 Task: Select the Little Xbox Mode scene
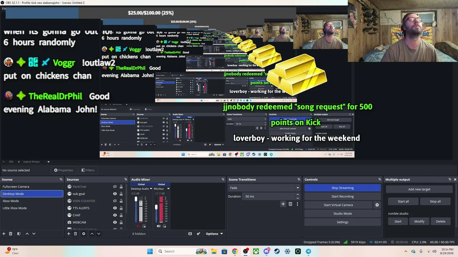click(32, 208)
